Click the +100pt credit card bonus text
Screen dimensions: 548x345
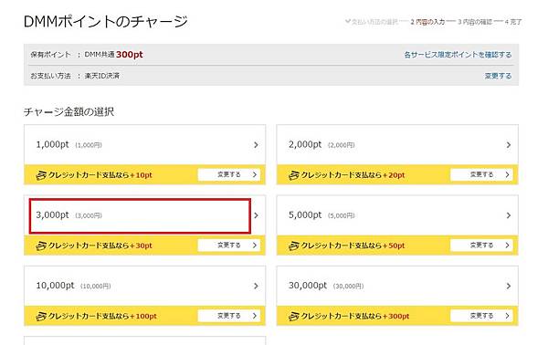pyautogui.click(x=102, y=316)
